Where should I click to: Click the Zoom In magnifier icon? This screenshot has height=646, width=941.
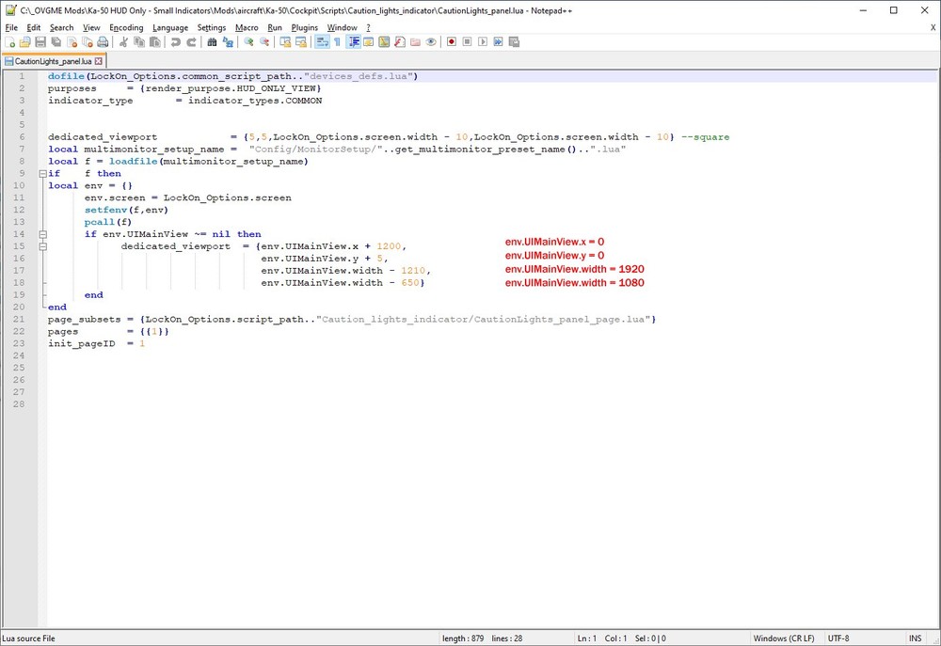(x=249, y=42)
